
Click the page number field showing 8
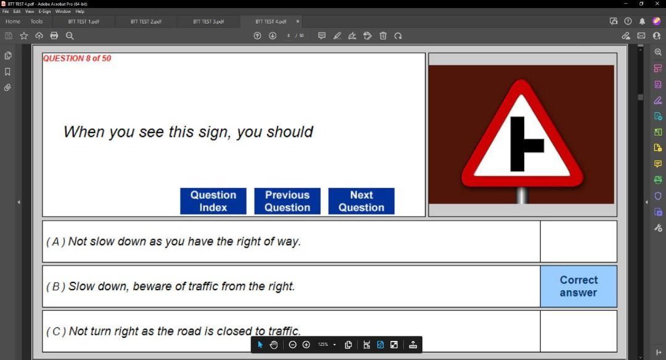289,36
